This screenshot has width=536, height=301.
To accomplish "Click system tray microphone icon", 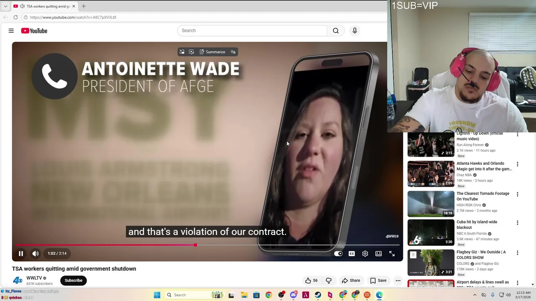I will coord(493,295).
